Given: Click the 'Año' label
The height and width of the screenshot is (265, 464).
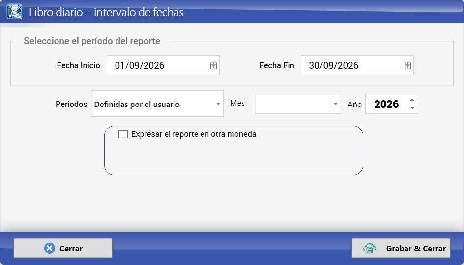Looking at the screenshot, I should 354,104.
